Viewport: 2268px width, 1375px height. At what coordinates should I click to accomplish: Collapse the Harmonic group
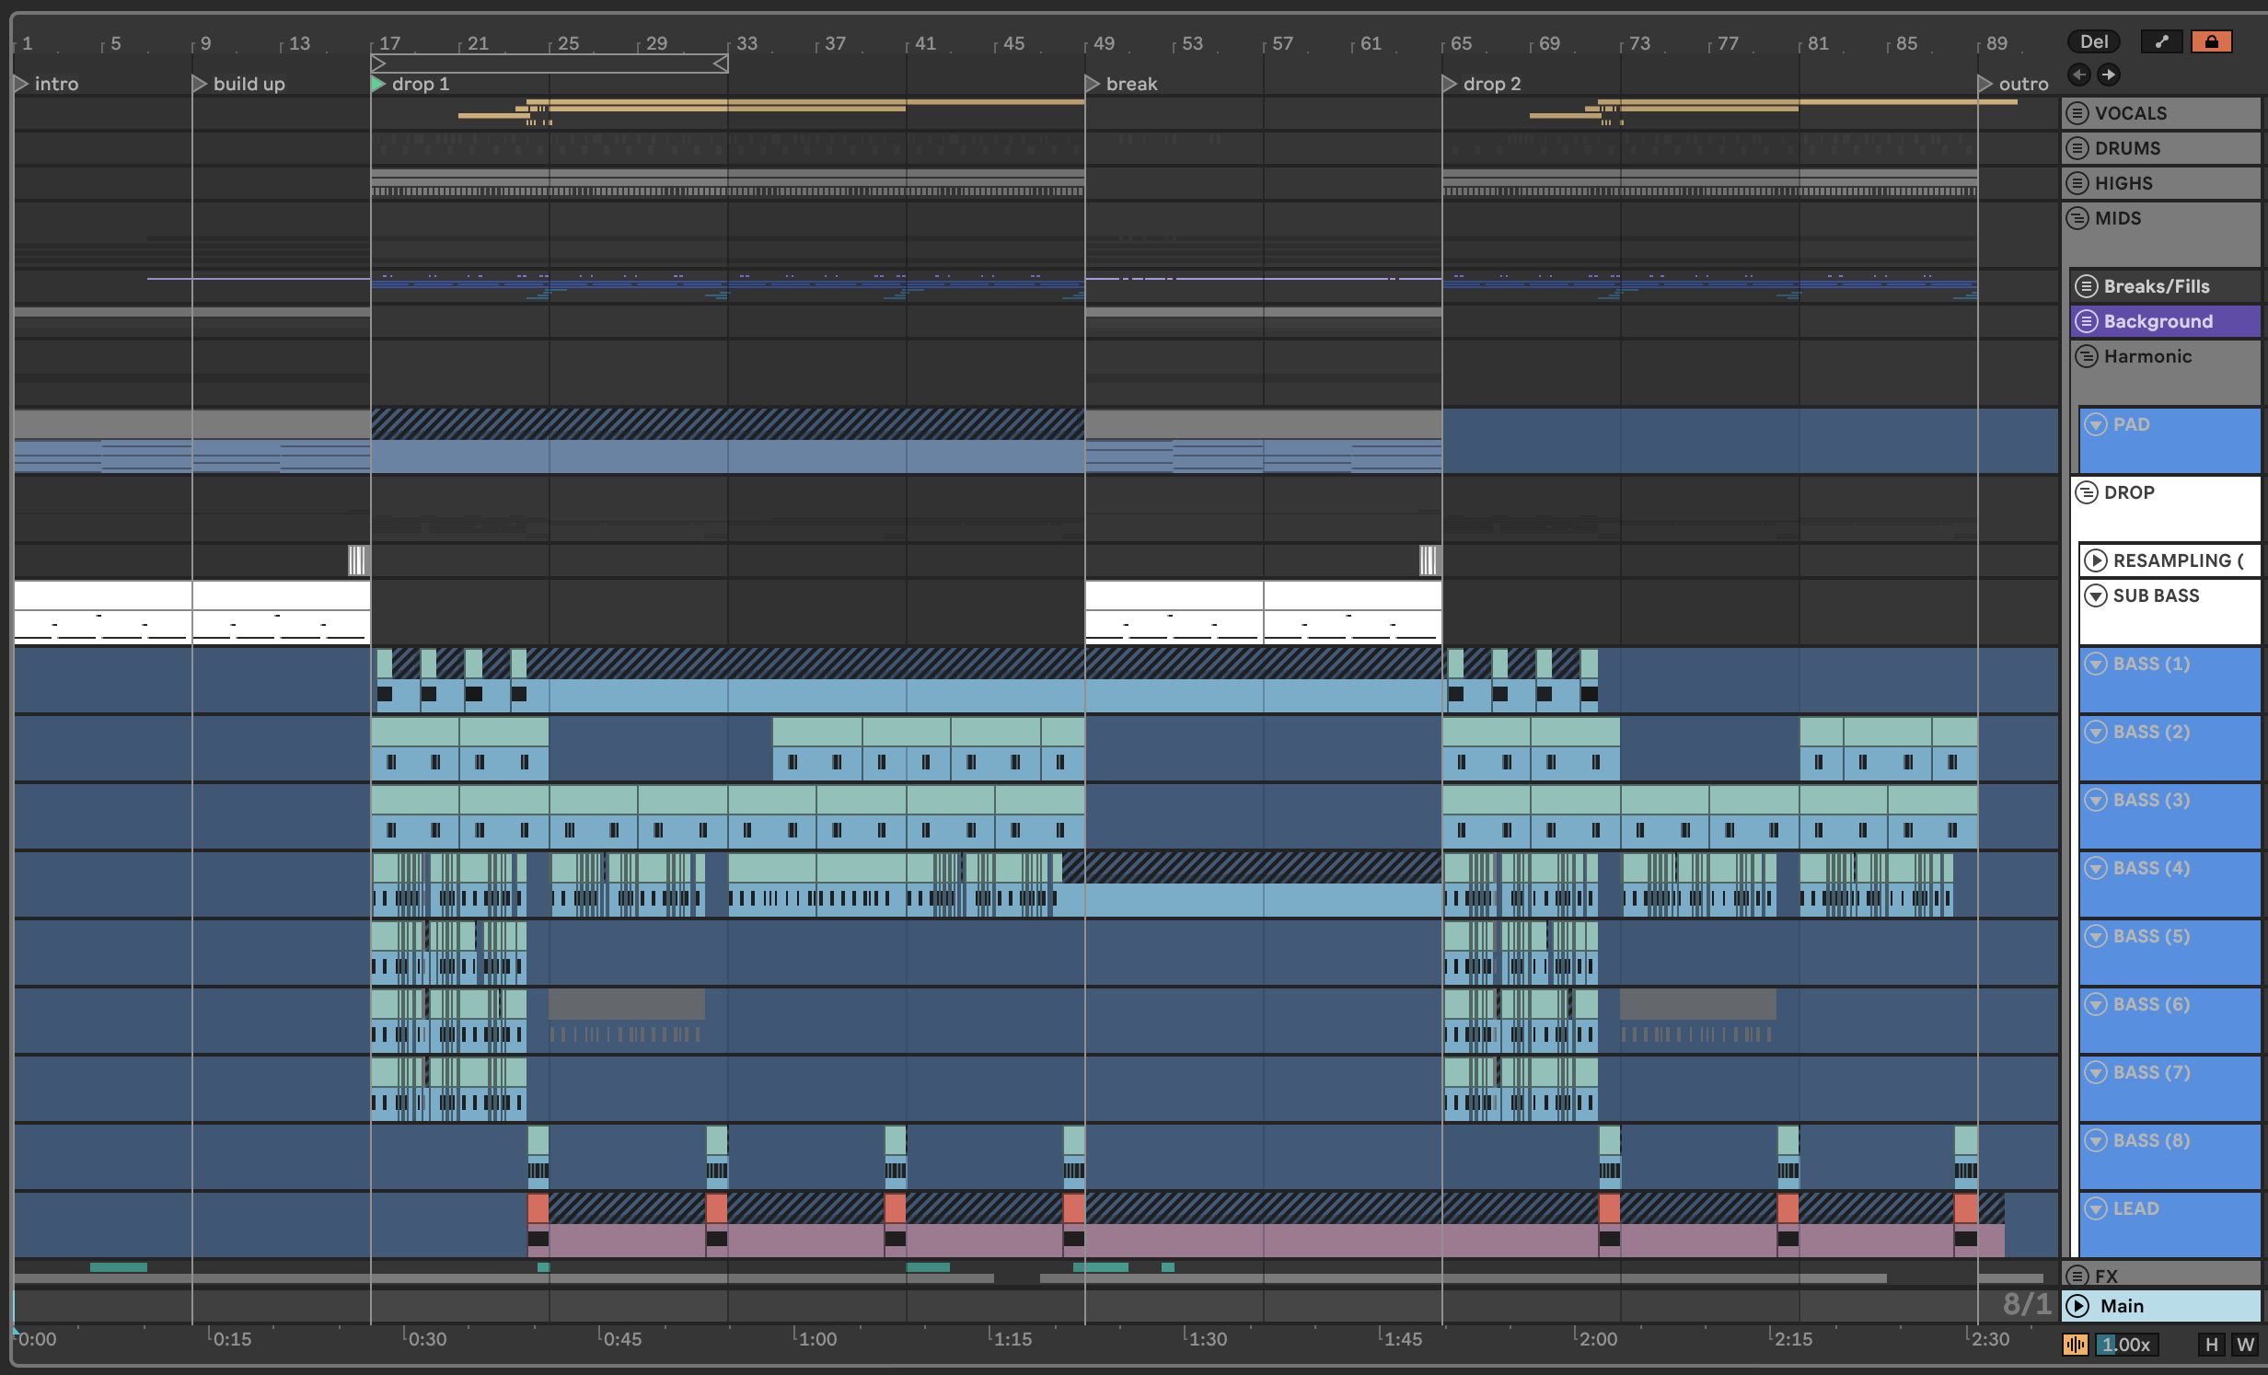tap(2087, 356)
